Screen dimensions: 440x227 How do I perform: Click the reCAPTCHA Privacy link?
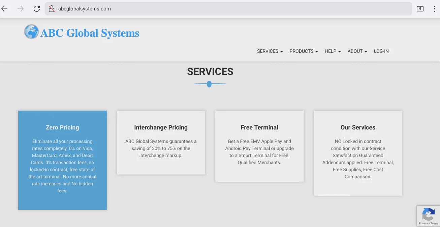point(423,223)
